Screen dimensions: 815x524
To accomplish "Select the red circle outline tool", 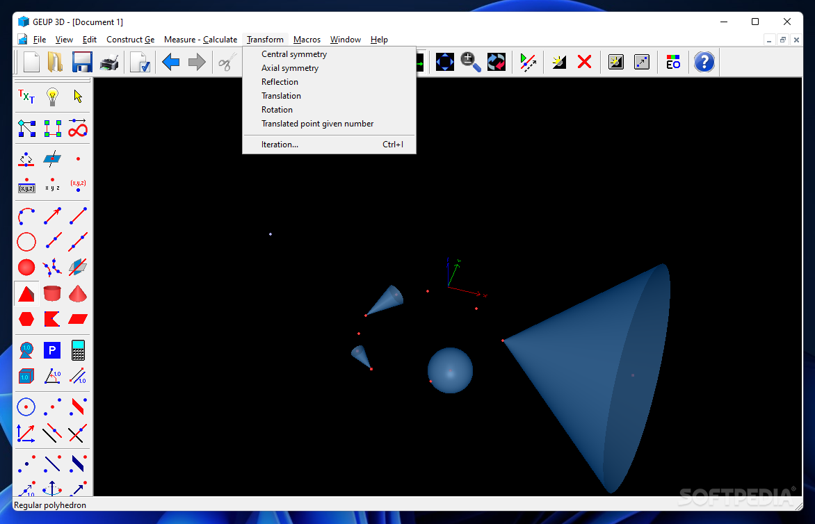I will click(x=26, y=242).
